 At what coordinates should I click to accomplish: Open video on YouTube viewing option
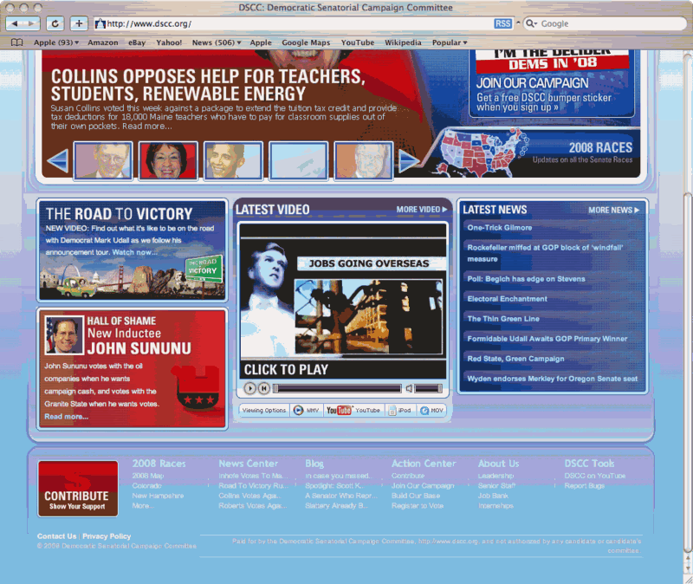353,410
